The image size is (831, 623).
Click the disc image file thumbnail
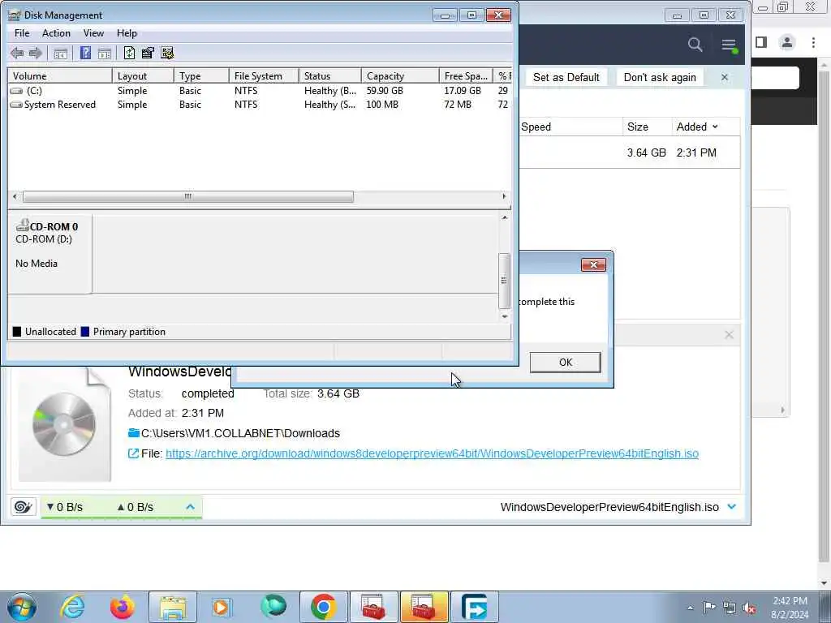tap(64, 423)
